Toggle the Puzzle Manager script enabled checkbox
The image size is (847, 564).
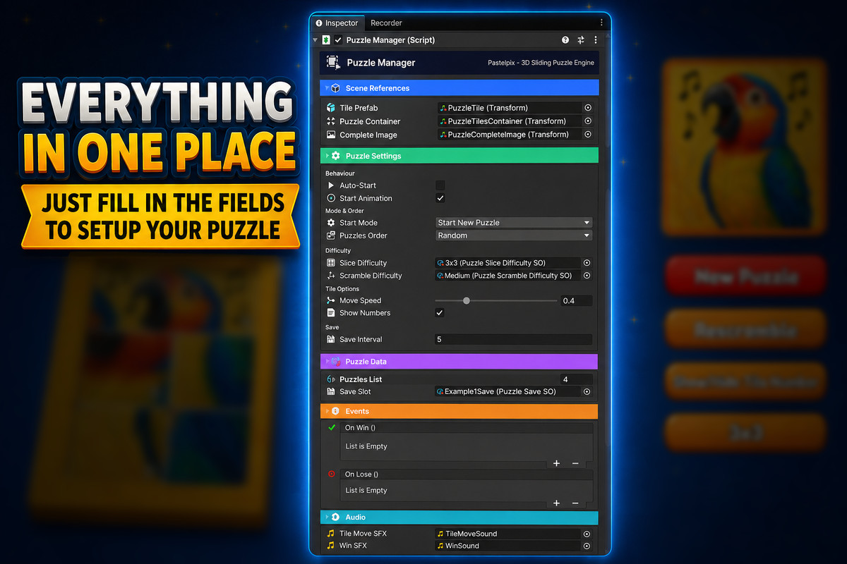338,40
